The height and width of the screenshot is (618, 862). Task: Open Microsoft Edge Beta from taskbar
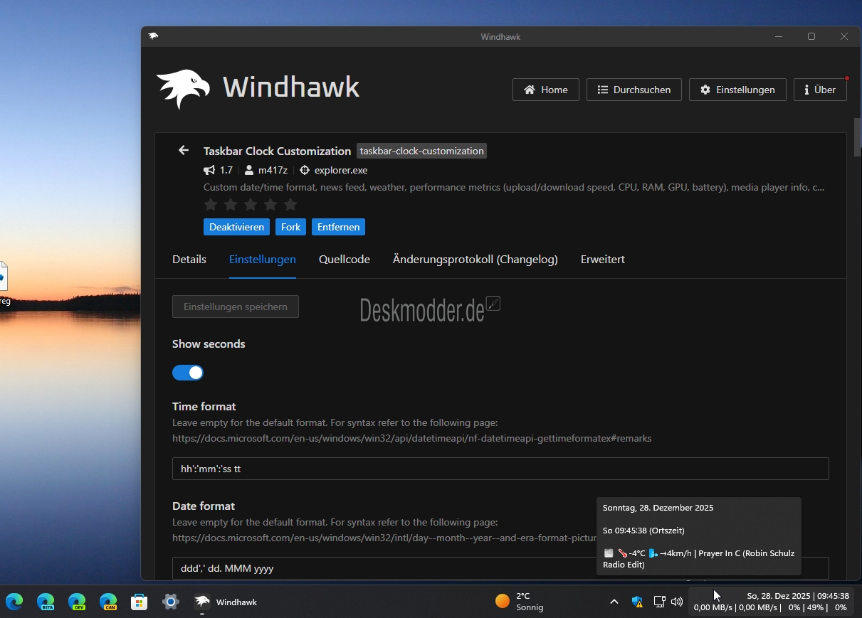(x=46, y=602)
